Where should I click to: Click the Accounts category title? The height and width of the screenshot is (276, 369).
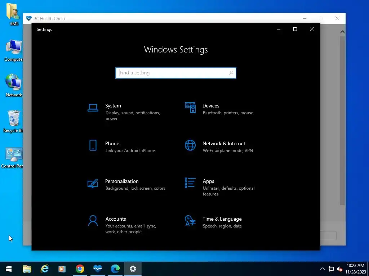(x=116, y=219)
